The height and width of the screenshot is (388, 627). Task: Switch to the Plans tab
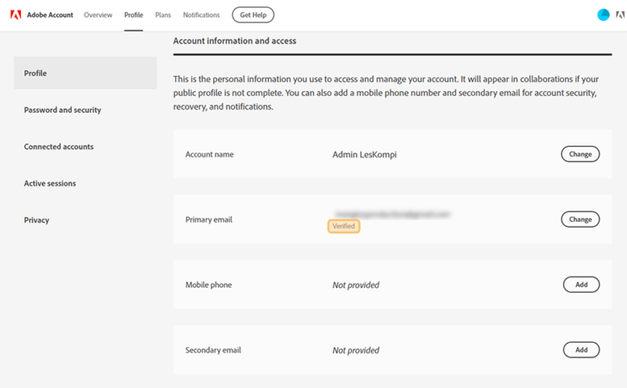(x=163, y=15)
